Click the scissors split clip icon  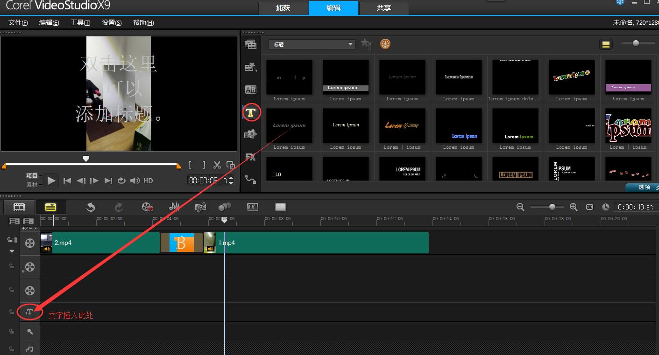coord(217,165)
